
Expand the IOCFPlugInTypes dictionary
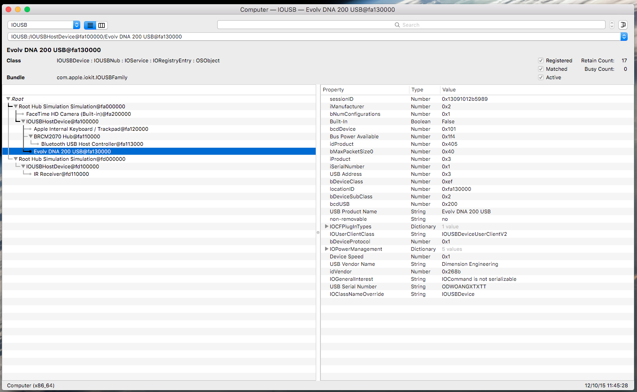click(x=326, y=226)
